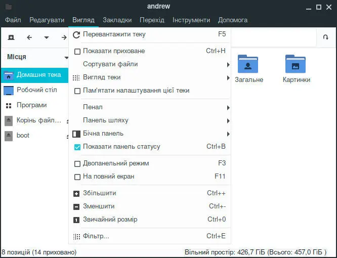Click the Програми grid icon
This screenshot has height=258, width=337.
point(9,106)
